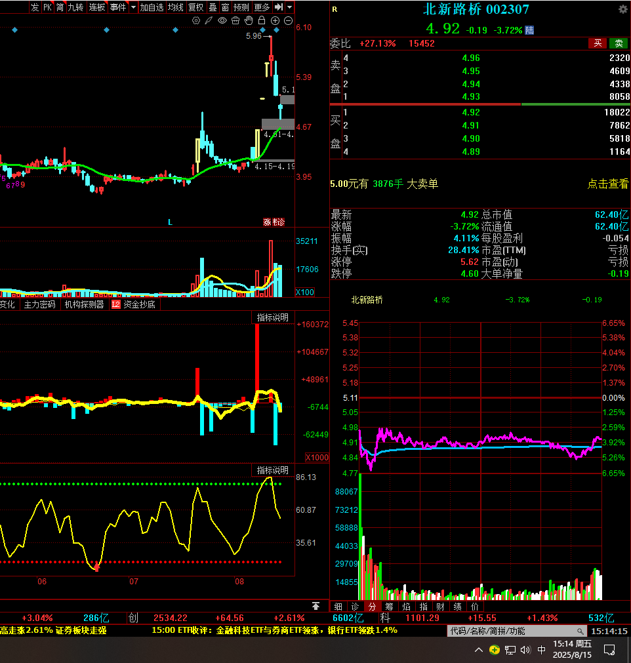Click 指标说明 on the fund flow panel
Screen dimensions: 631x663
pos(272,317)
